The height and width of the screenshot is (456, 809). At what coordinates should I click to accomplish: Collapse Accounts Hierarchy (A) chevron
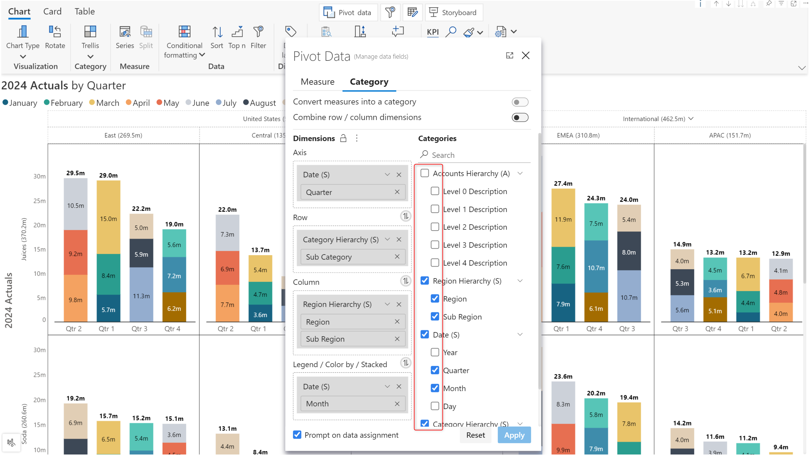point(520,173)
